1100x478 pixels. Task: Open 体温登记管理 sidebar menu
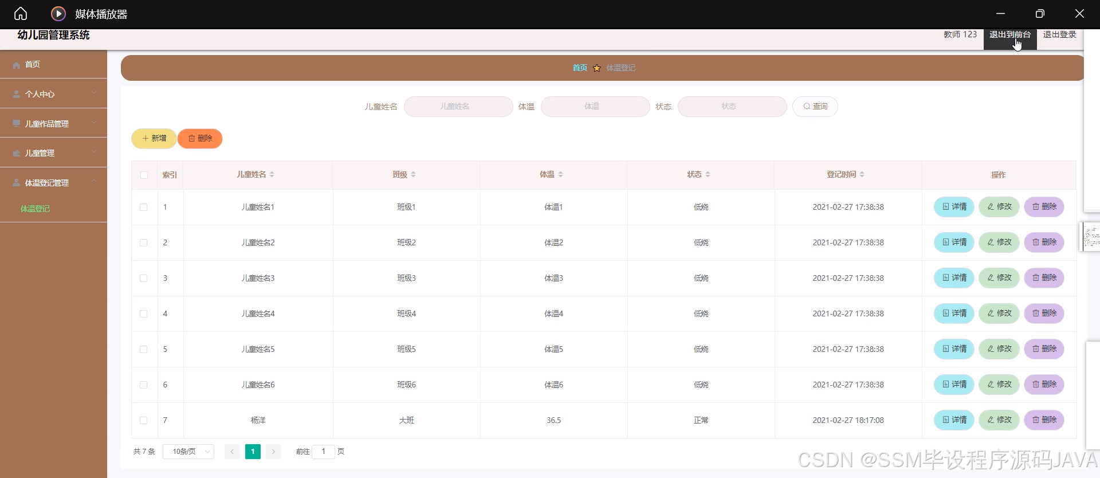[x=53, y=182]
